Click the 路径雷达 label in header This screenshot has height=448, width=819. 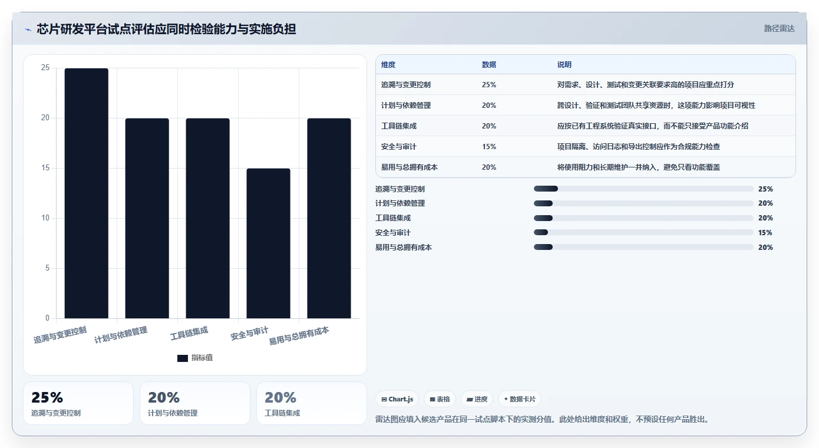780,28
